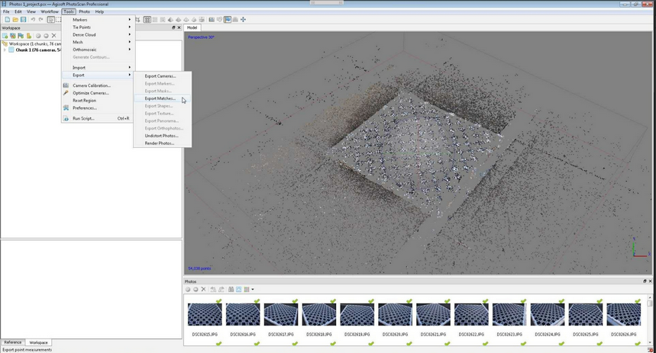
Task: Open the Photo menu
Action: click(85, 11)
